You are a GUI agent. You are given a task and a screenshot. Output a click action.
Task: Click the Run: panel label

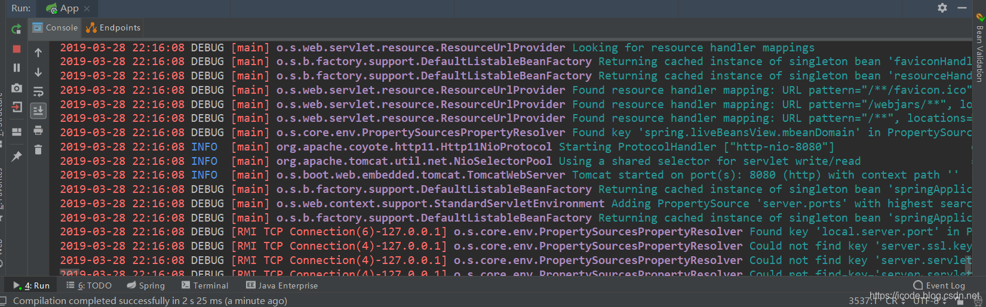(21, 8)
